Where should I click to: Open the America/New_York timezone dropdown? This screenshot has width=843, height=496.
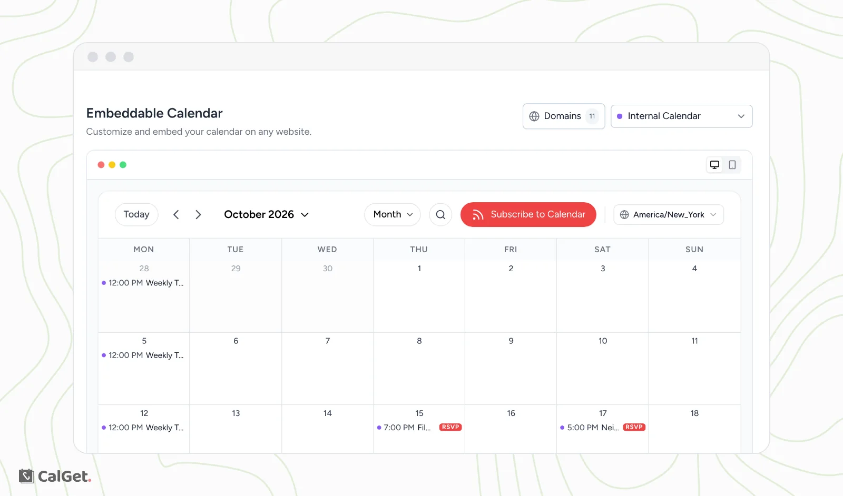[669, 215]
